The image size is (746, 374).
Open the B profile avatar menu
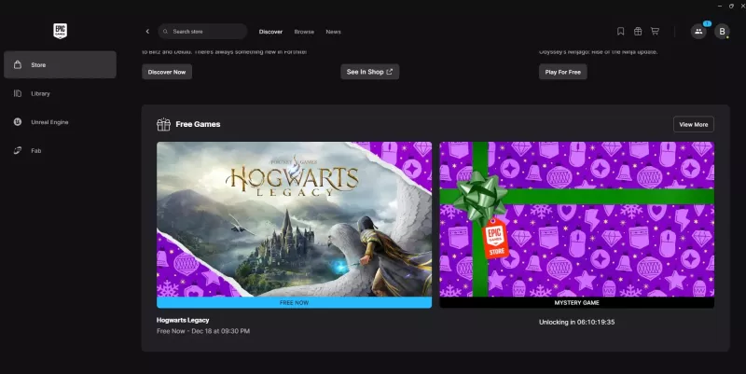click(722, 32)
